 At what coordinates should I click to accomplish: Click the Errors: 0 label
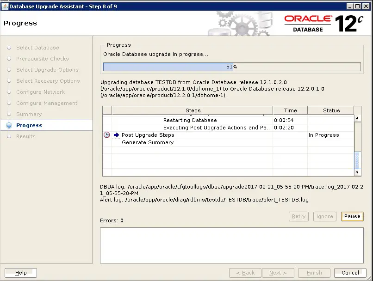pos(112,220)
